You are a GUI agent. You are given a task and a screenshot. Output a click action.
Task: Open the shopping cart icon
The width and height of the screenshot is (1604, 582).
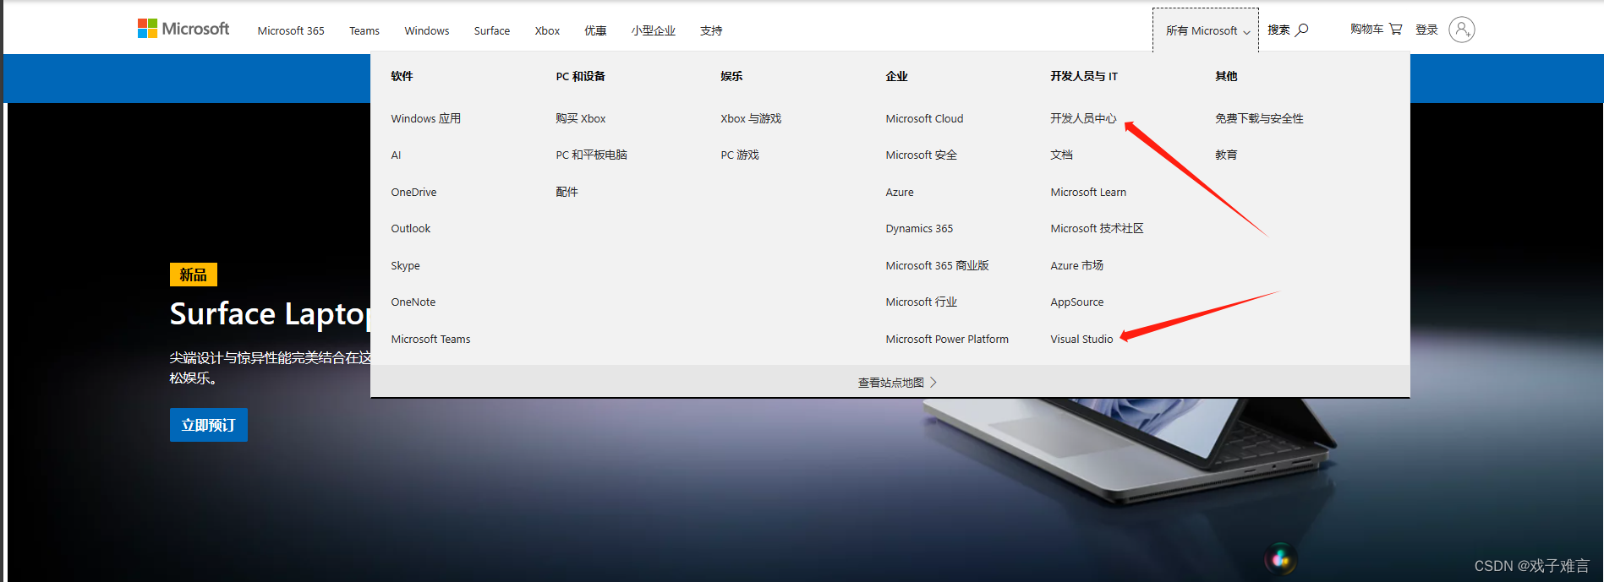[x=1395, y=29]
